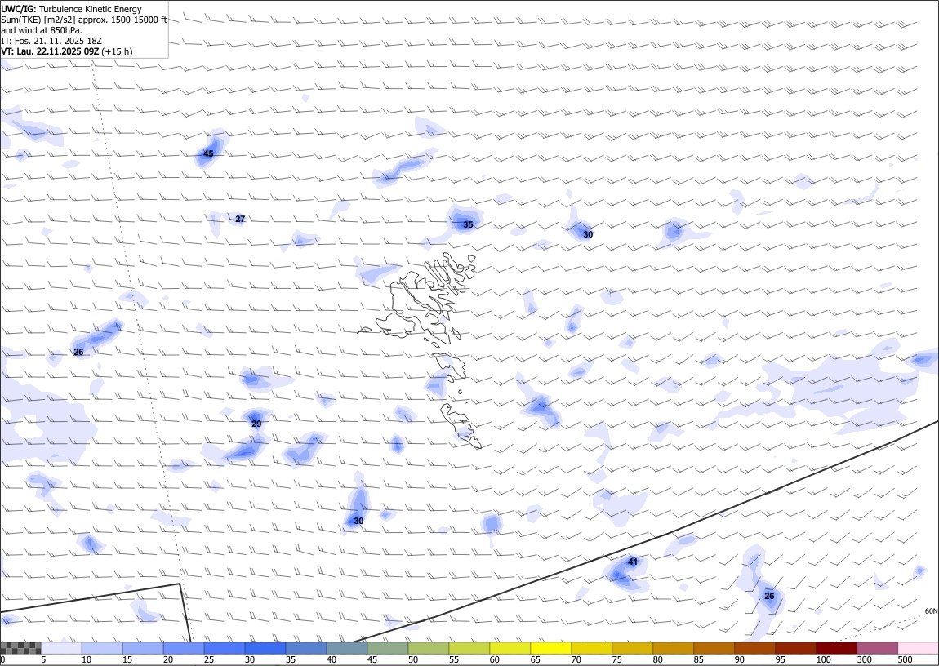Select the 26 TKE value south-east of the 41 label
Image resolution: width=939 pixels, height=666 pixels.
point(769,596)
